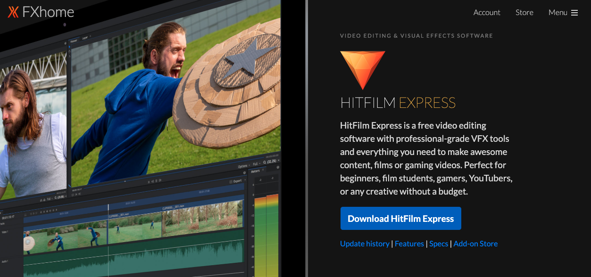This screenshot has height=277, width=591.
Task: Click the help icon above the Meters panel
Action: 278,167
